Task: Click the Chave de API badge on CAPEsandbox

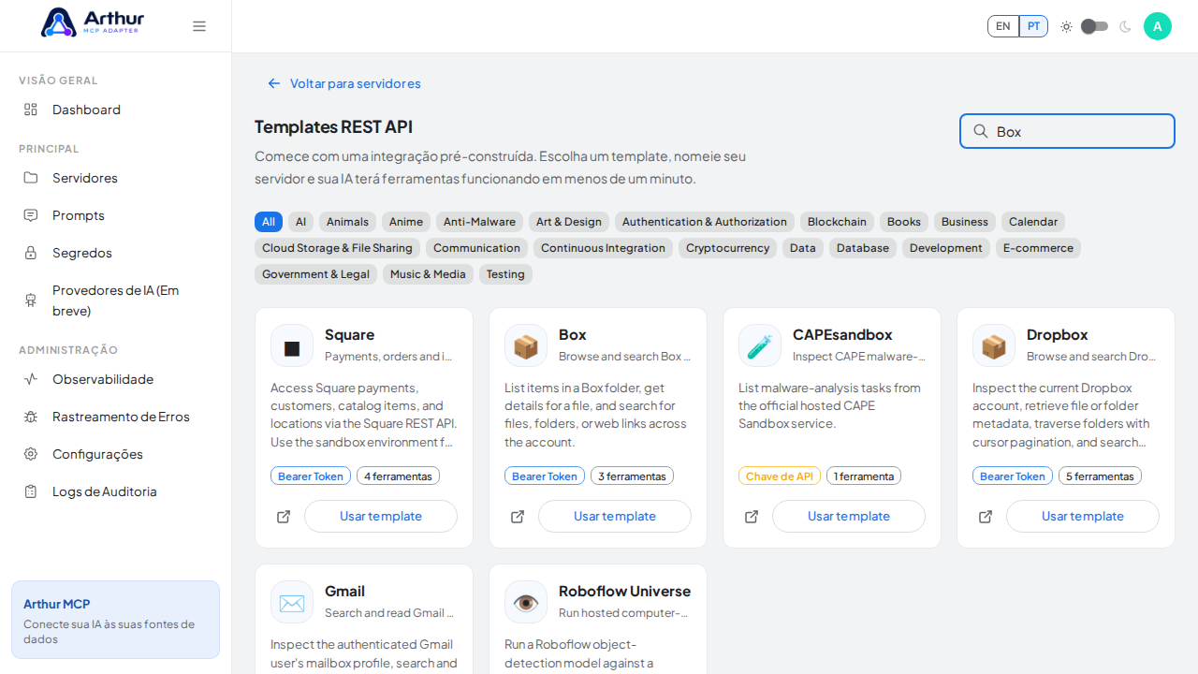Action: 780,476
